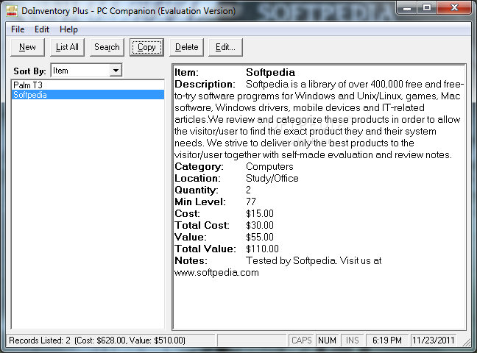
Task: Click the Min Level value 77
Action: click(251, 202)
